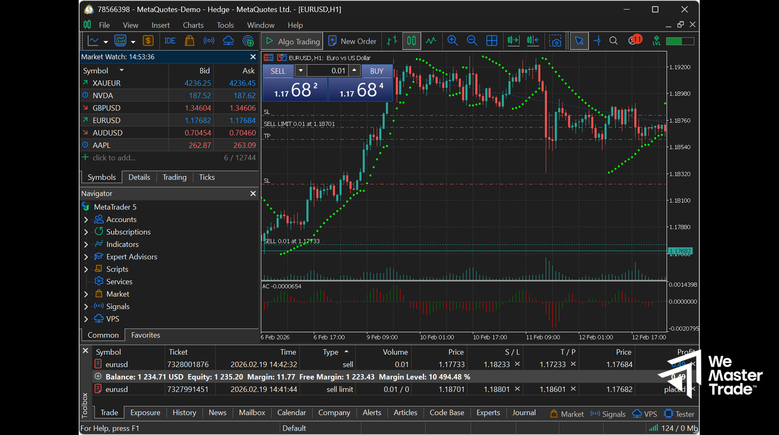Open the MetaEditor IDE button
The image size is (779, 435).
[170, 41]
